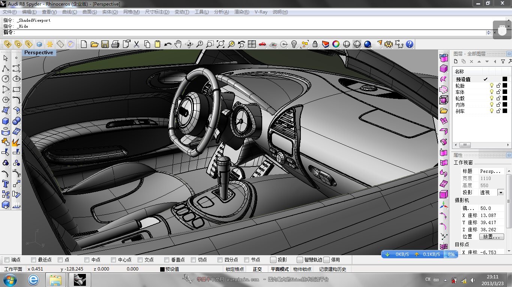Select the Circle tool in left toolbox

coord(6,79)
